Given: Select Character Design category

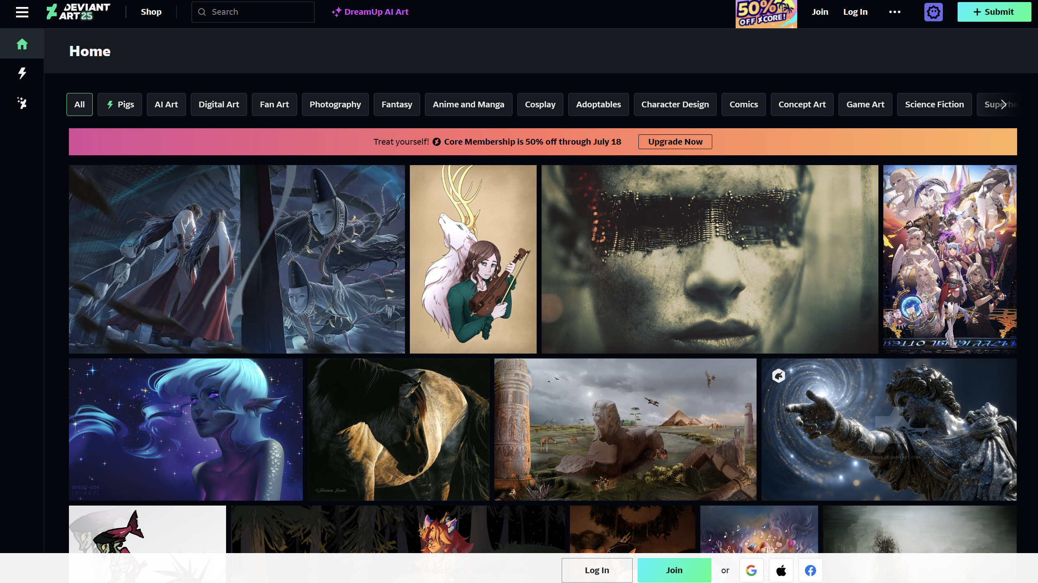Looking at the screenshot, I should tap(675, 104).
